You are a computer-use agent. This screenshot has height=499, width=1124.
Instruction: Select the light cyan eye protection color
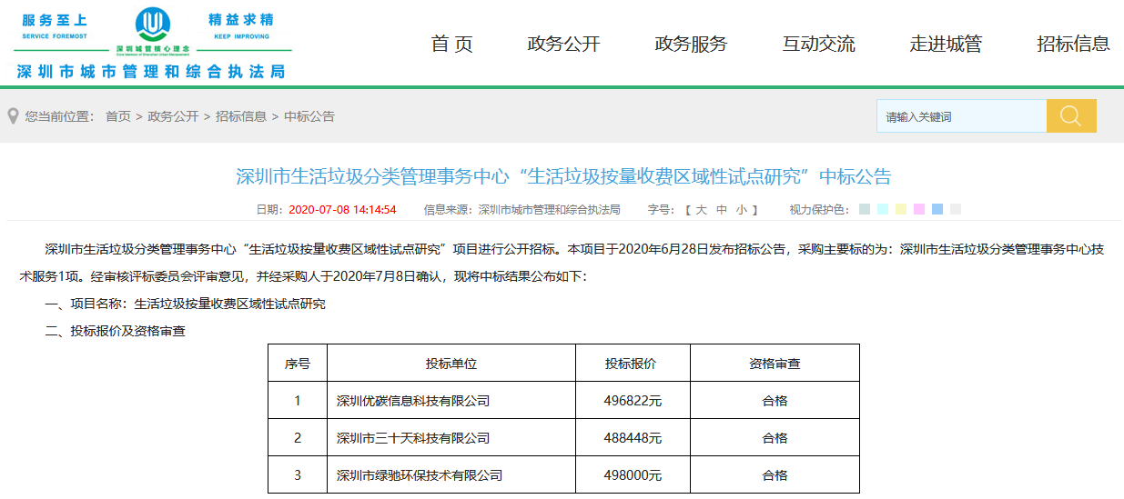883,210
